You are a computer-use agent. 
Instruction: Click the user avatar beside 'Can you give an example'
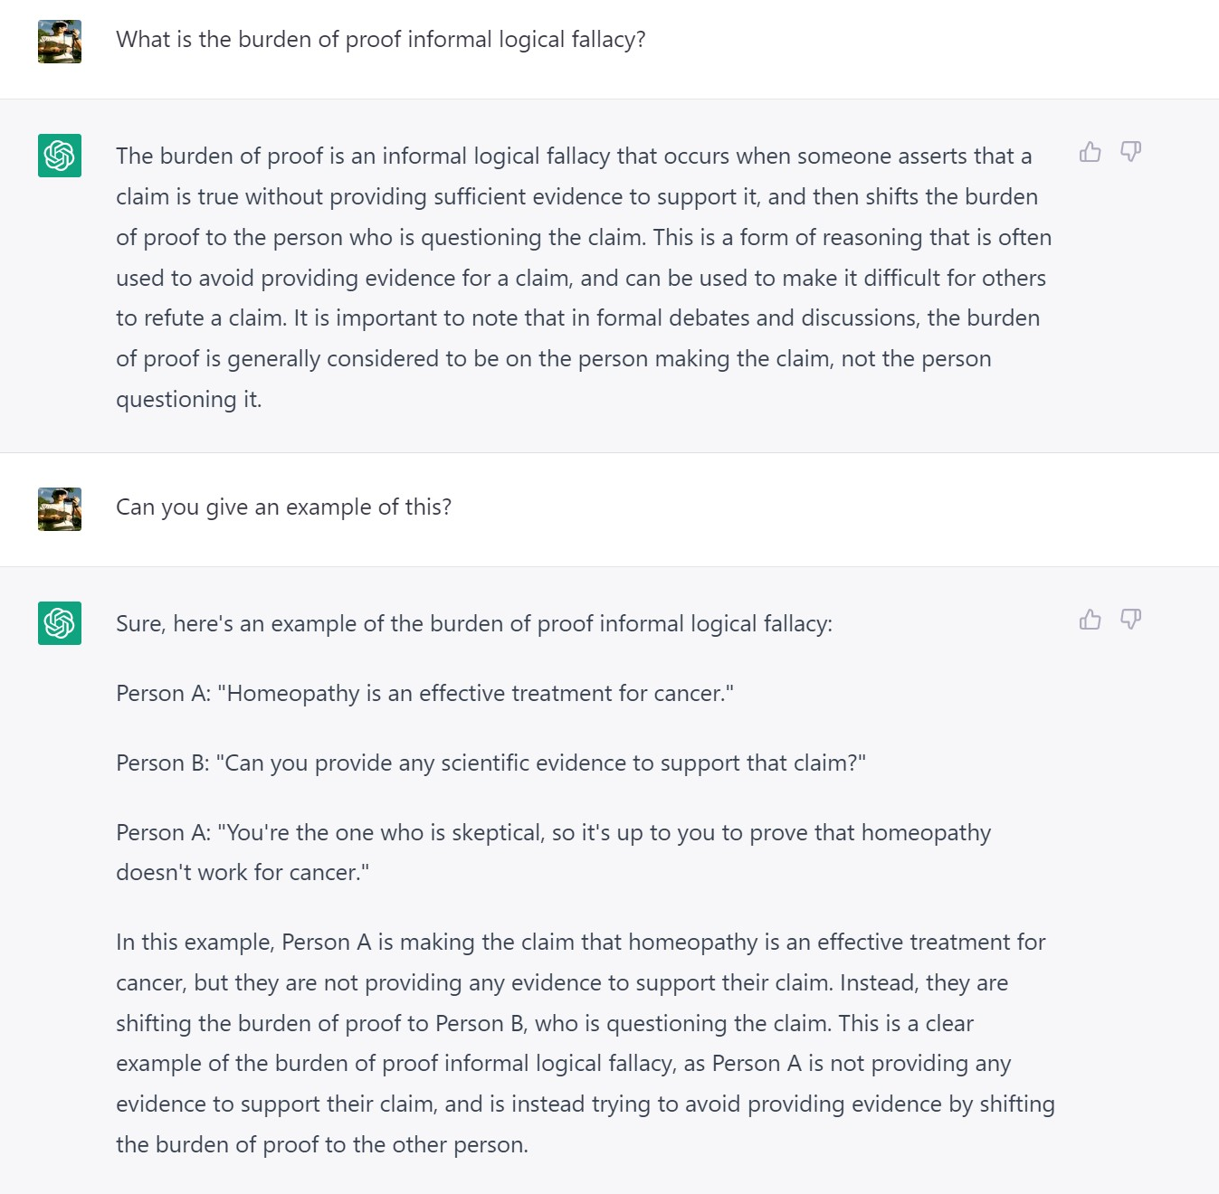pyautogui.click(x=60, y=509)
